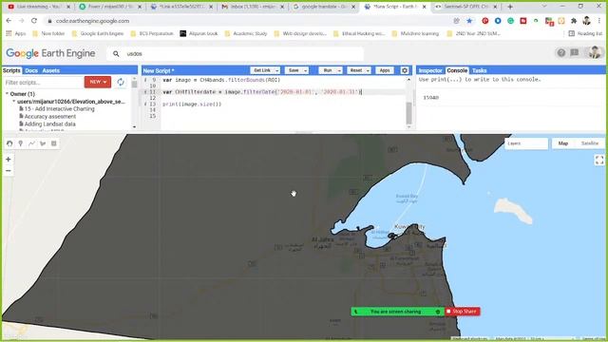Open the map Layers panel
The height and width of the screenshot is (342, 608).
[x=525, y=143]
